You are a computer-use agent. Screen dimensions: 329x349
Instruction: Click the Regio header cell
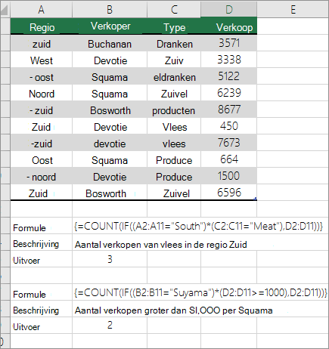[42, 26]
